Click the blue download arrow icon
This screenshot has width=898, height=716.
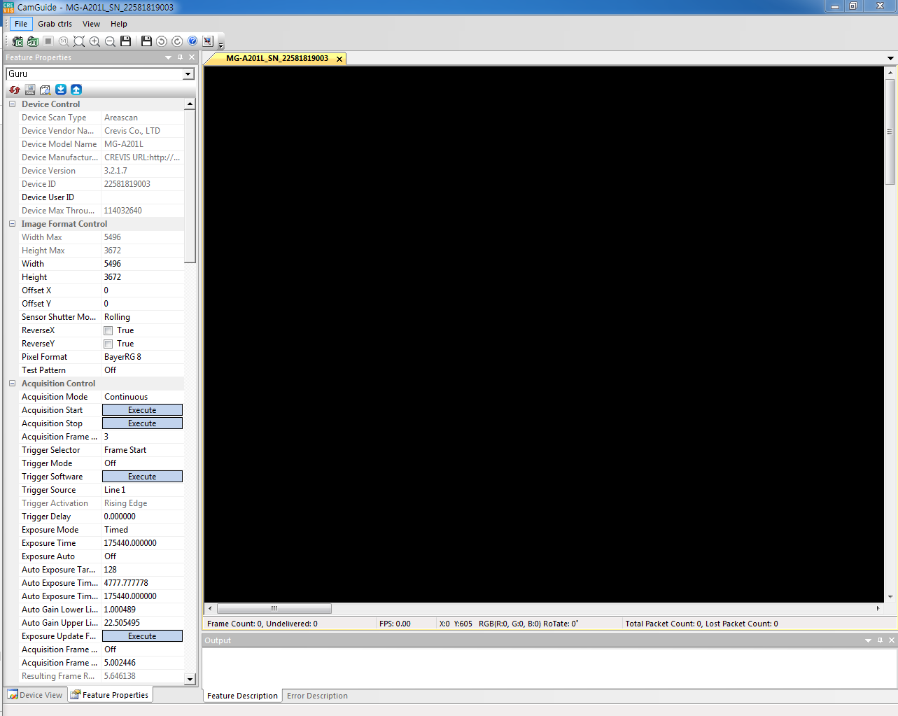click(61, 90)
